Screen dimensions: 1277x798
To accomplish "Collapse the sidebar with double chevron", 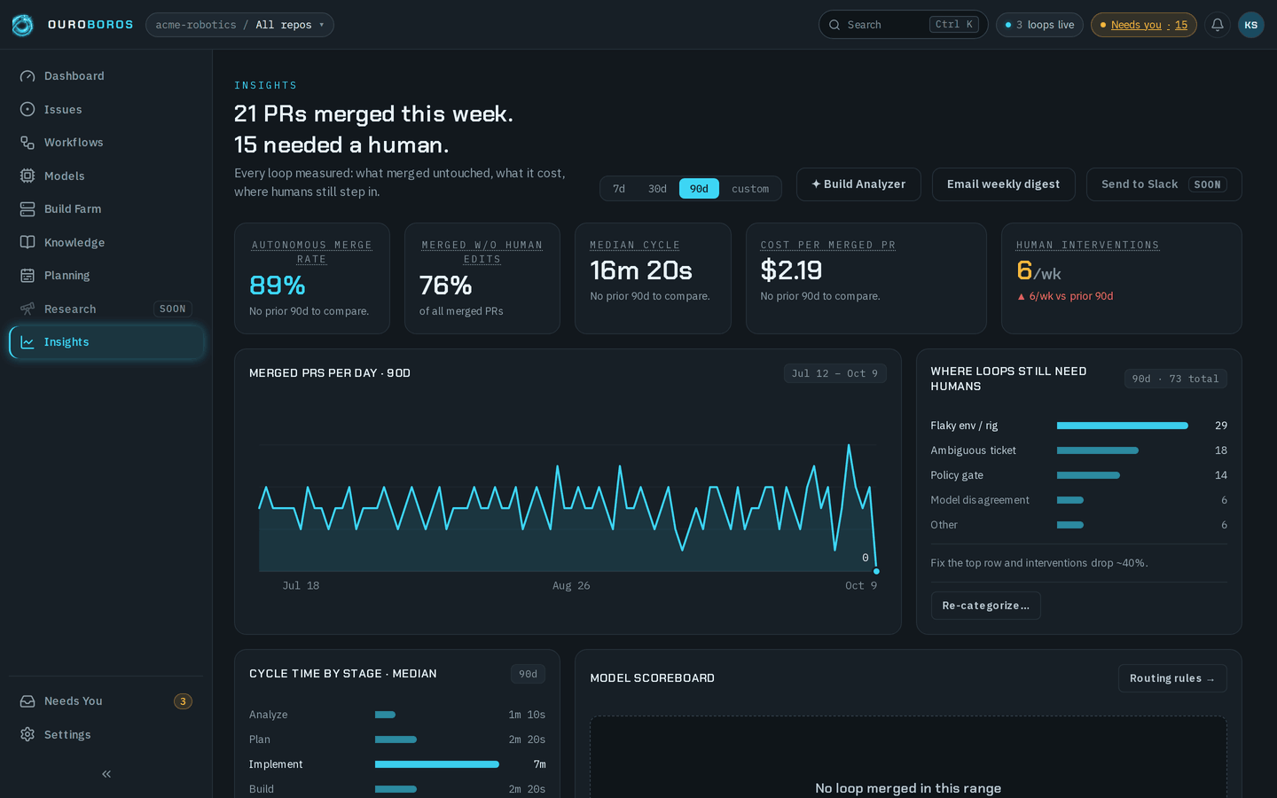I will coord(106,774).
